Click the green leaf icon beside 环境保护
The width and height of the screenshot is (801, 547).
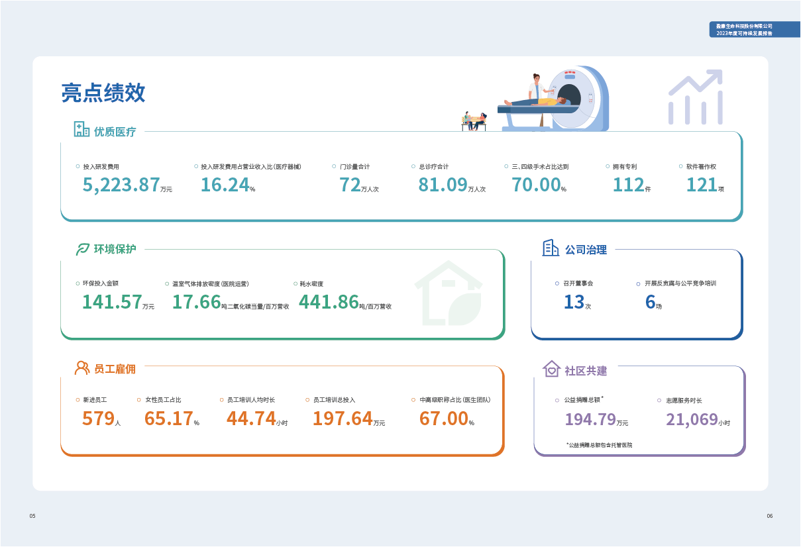(82, 250)
